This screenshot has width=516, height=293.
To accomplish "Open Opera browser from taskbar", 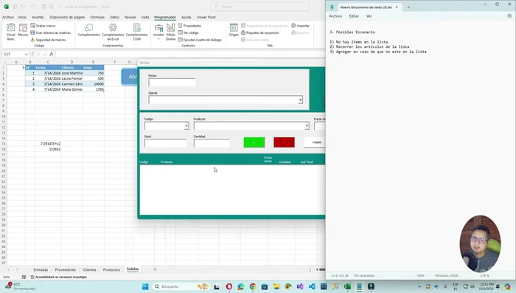I will point(229,287).
